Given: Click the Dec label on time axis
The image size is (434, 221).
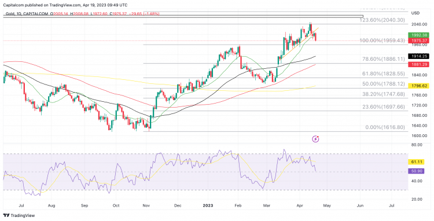Looking at the screenshot, I should [178, 205].
